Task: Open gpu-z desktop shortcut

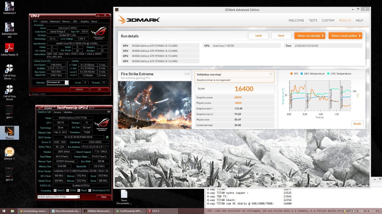Action: 10,112
